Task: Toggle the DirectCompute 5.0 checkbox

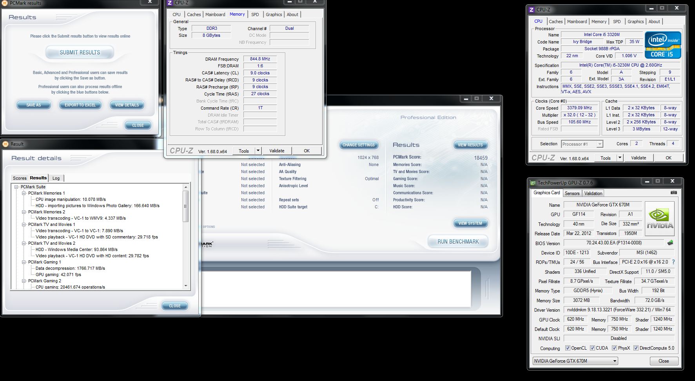Action: click(x=636, y=348)
